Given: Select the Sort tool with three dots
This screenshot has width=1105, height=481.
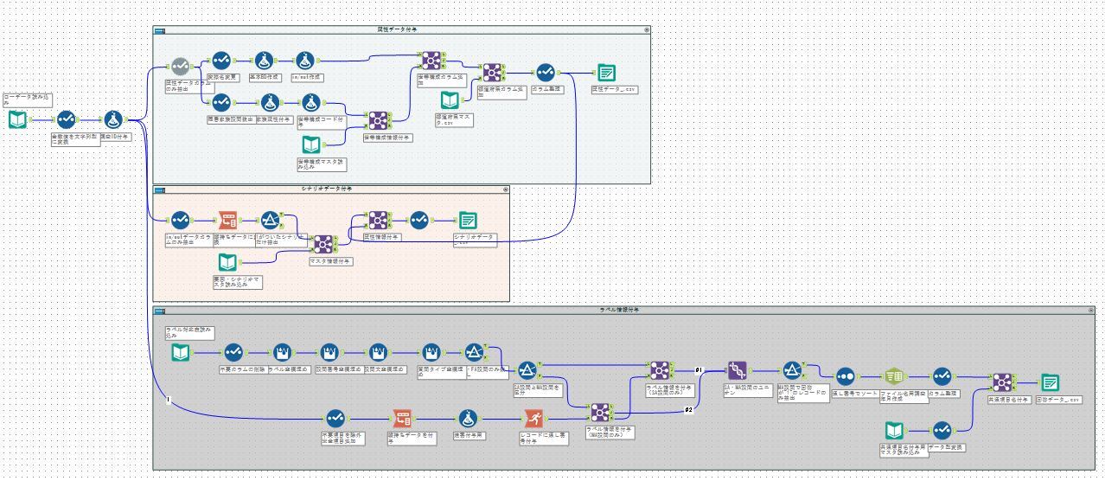Looking at the screenshot, I should pos(846,377).
